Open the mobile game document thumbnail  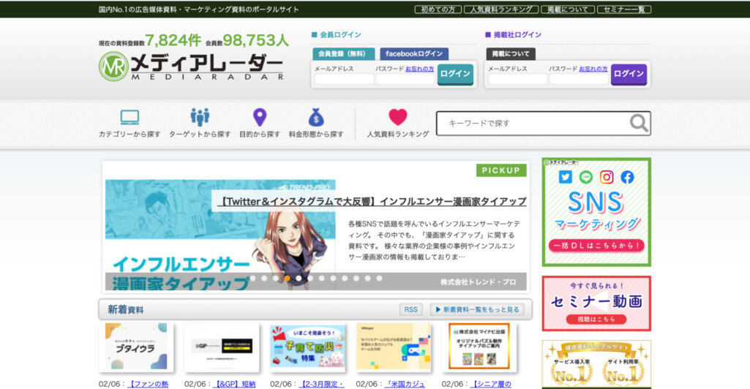pos(393,347)
